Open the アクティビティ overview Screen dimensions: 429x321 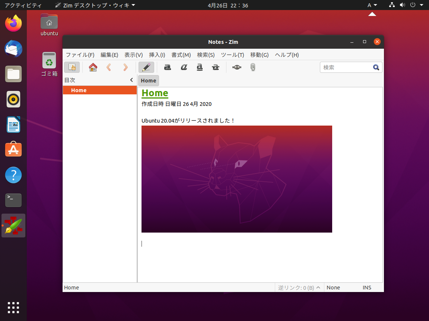(23, 5)
